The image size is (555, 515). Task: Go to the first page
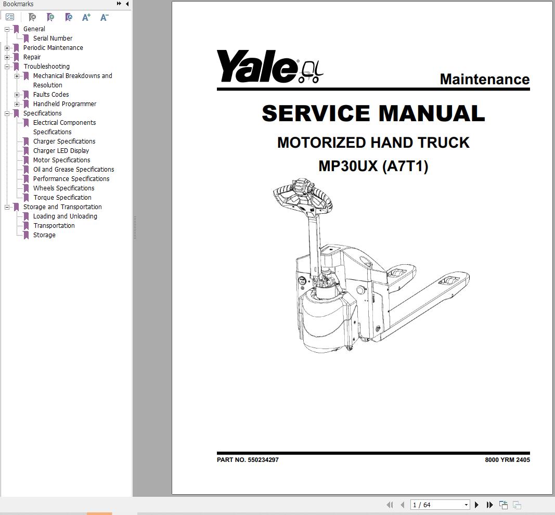pyautogui.click(x=390, y=505)
